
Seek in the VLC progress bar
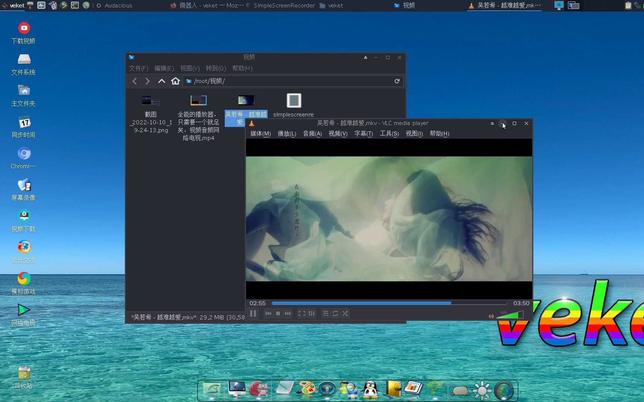click(x=389, y=303)
